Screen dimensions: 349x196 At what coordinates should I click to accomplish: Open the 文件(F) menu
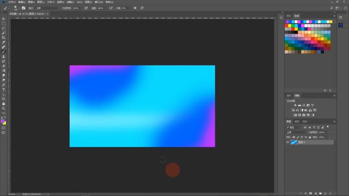coord(12,2)
